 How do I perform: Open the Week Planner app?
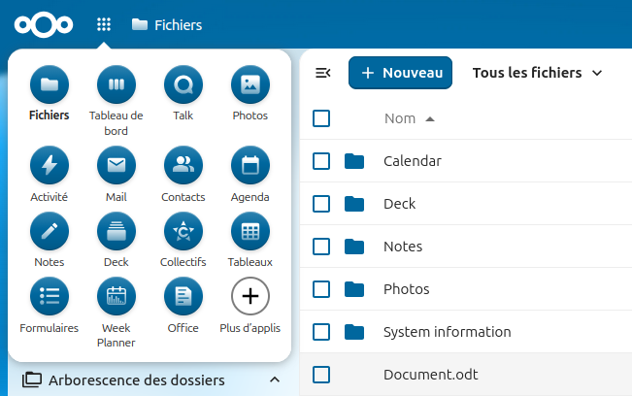point(116,296)
